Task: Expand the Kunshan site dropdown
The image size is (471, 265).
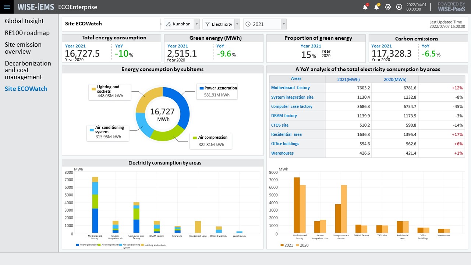Action: 196,24
